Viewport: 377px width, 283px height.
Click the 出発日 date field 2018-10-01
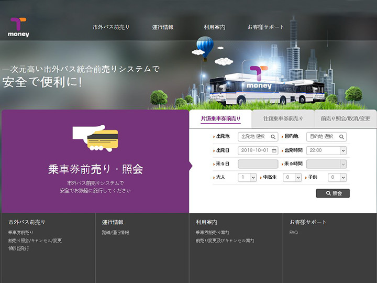pos(258,150)
